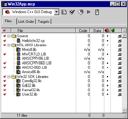The height and width of the screenshot is (119, 128).
Task: Click the touch checkmark column header
Action: 6,31
